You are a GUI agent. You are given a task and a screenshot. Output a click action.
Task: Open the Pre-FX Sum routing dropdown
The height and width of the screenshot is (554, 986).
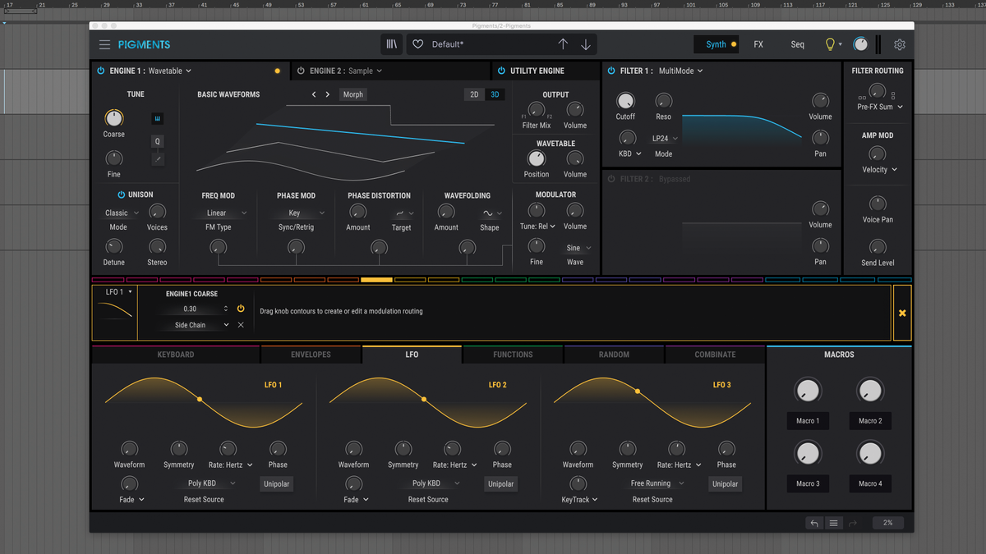point(878,107)
